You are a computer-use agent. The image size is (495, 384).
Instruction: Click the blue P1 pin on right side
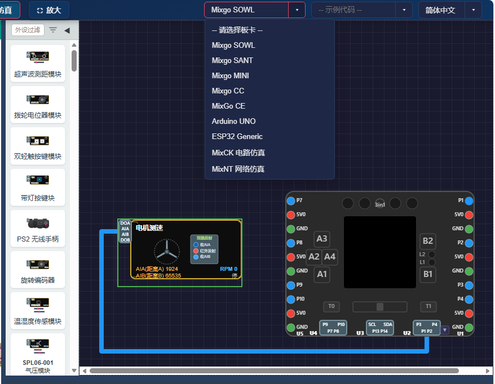(x=469, y=200)
